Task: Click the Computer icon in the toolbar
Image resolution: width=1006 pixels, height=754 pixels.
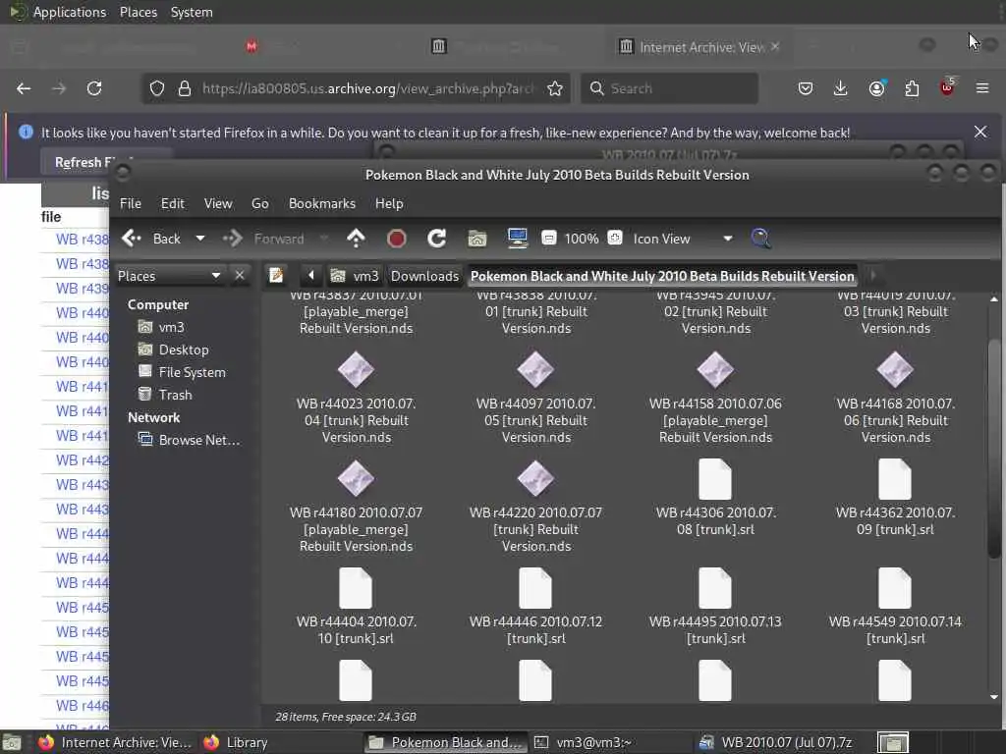Action: (x=517, y=239)
